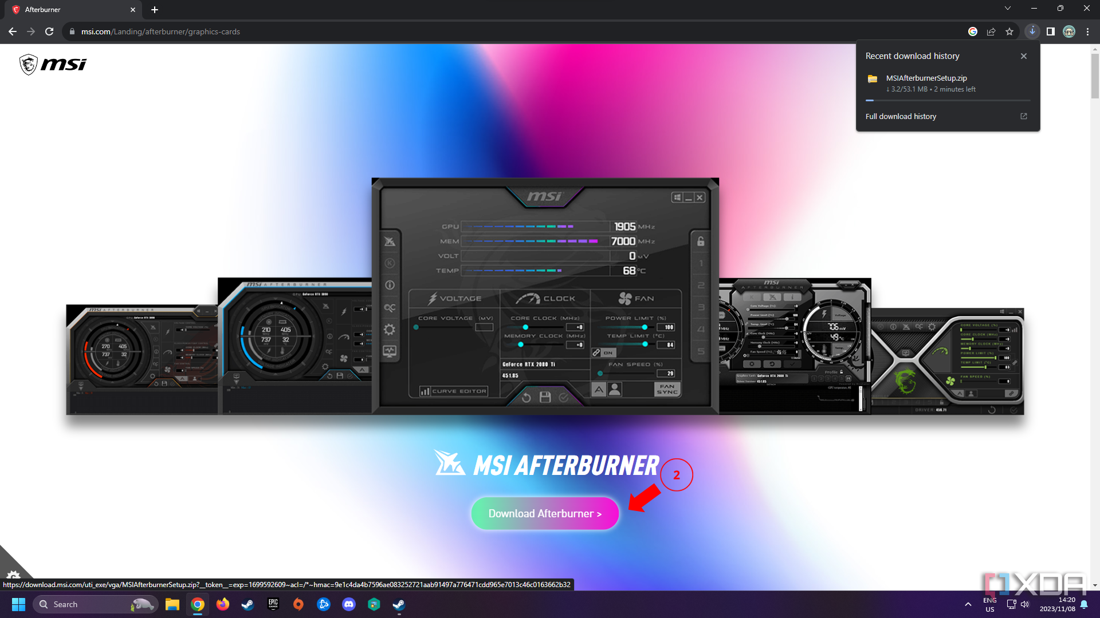This screenshot has height=618, width=1100.
Task: Click the FAN tab in Afterburner
Action: tap(637, 298)
